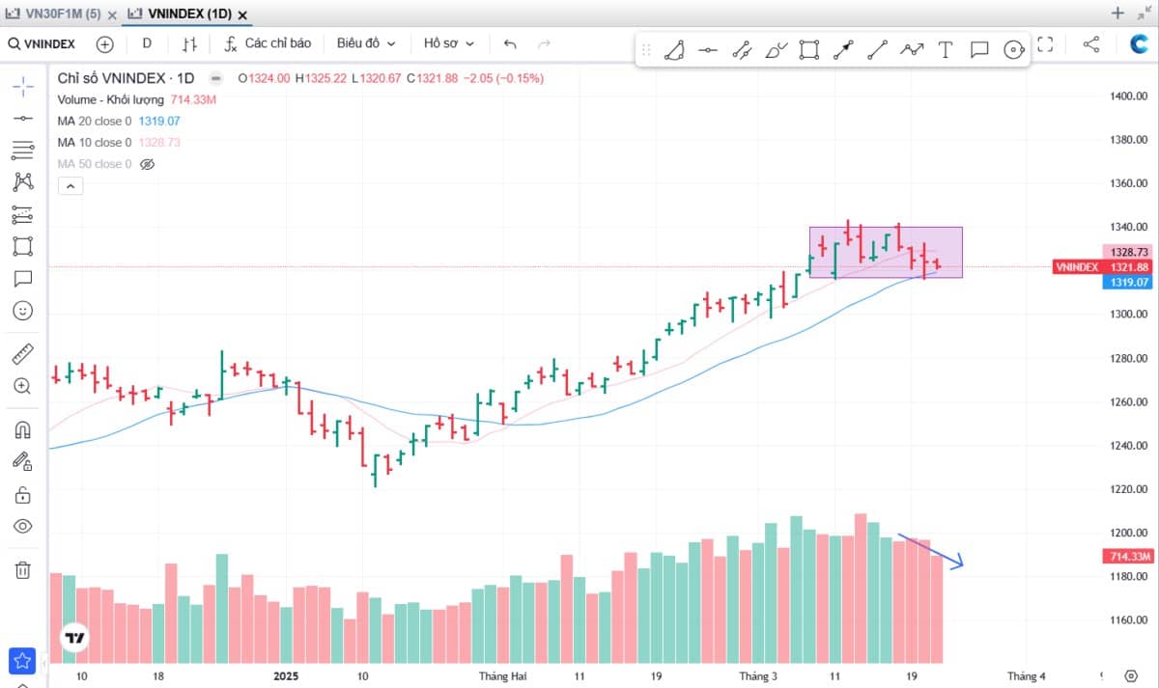1159x688 pixels.
Task: Grab the favorites drawing toolbar handle
Action: click(646, 50)
